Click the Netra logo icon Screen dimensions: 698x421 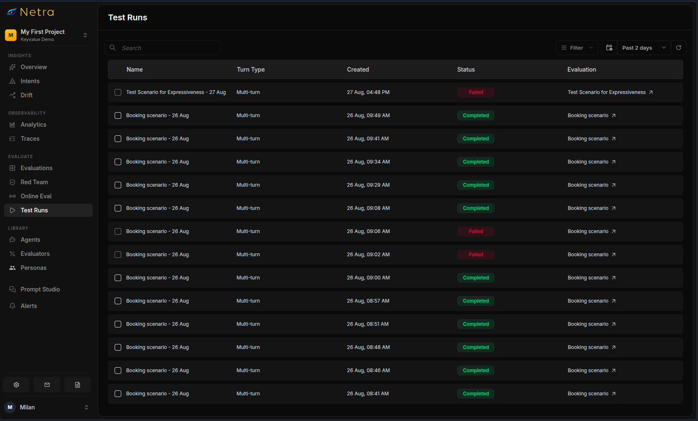point(12,12)
